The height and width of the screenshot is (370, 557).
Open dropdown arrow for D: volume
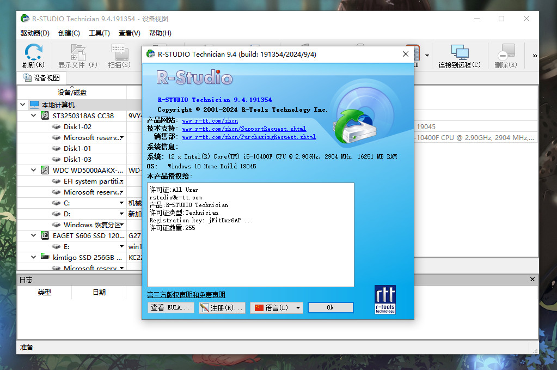point(122,214)
